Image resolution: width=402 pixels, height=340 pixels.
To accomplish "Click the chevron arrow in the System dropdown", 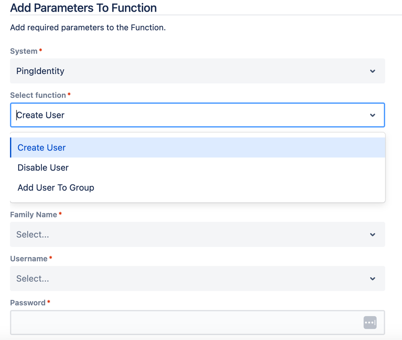I will (x=373, y=71).
